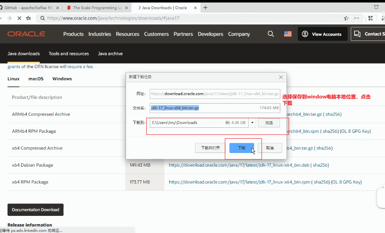The width and height of the screenshot is (385, 233).
Task: Click the US flag country selector
Action: point(288,34)
